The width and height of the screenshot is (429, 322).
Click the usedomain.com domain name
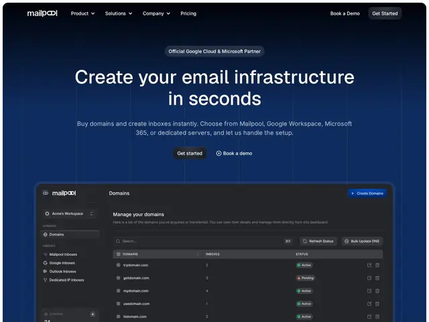(x=136, y=304)
